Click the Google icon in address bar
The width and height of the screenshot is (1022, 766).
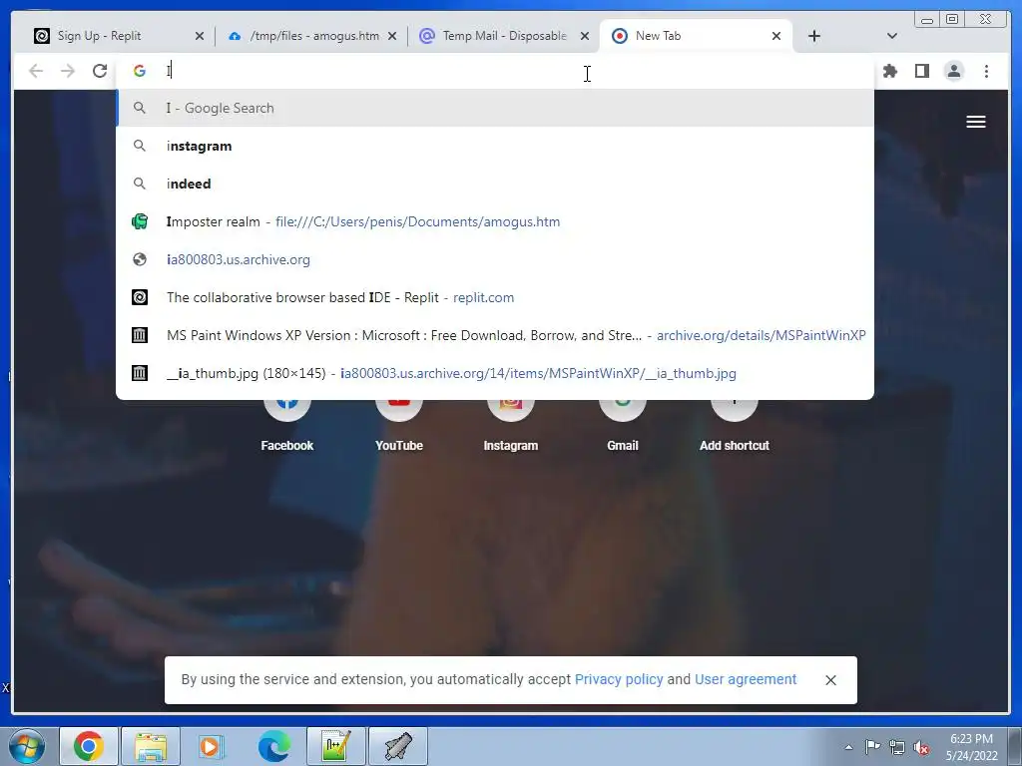(140, 71)
